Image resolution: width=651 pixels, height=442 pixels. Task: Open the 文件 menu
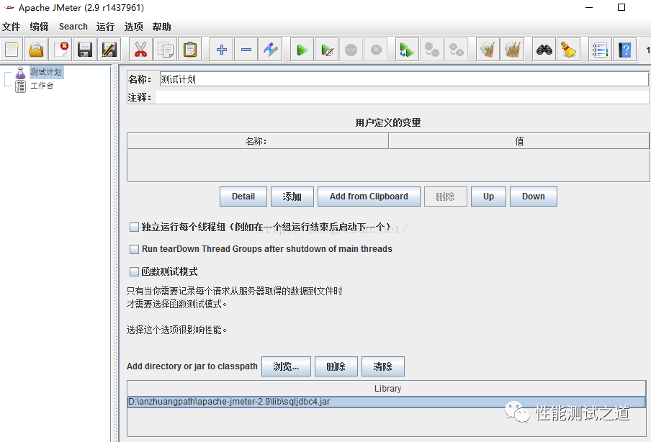click(12, 27)
